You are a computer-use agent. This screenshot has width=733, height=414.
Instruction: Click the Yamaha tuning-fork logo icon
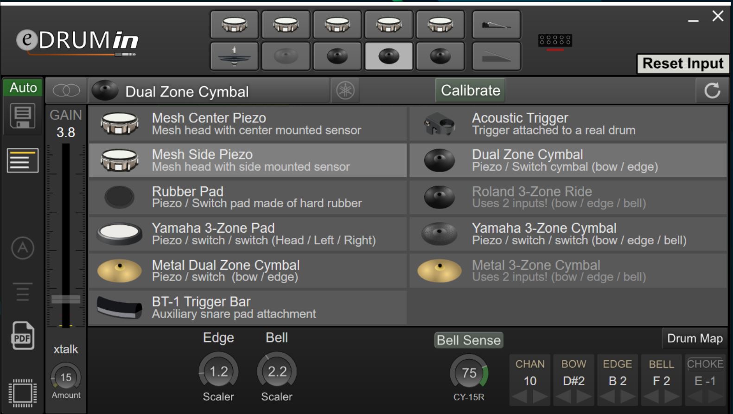coord(345,90)
